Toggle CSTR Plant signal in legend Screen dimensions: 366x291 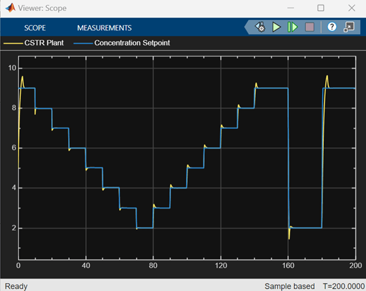(x=44, y=43)
